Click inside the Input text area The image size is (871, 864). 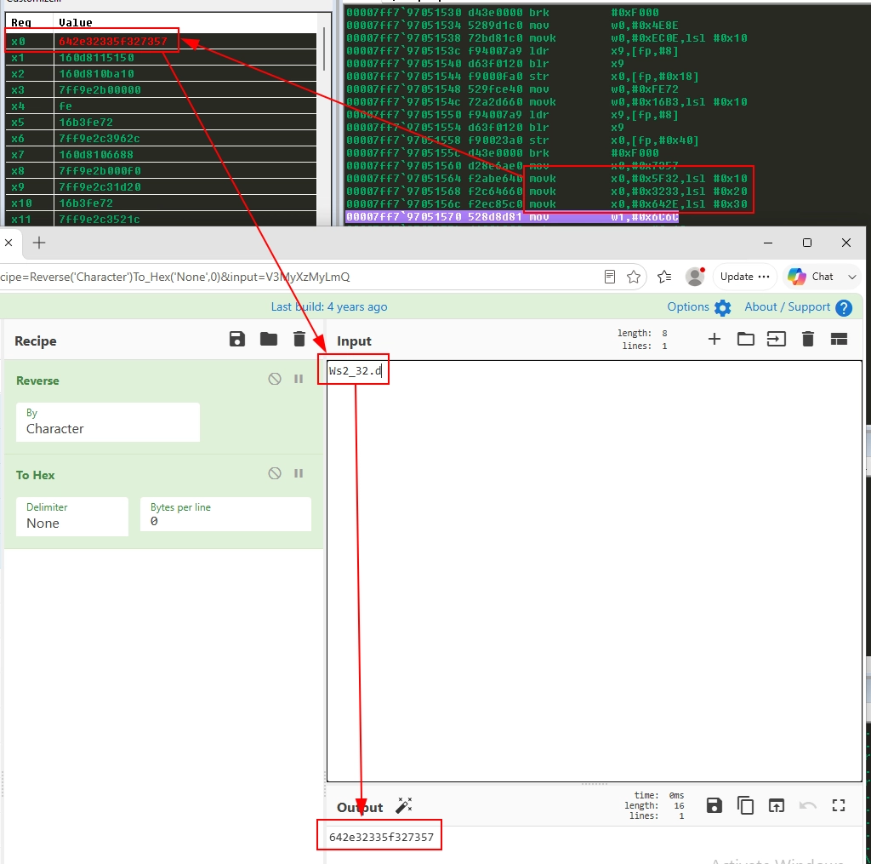point(595,571)
